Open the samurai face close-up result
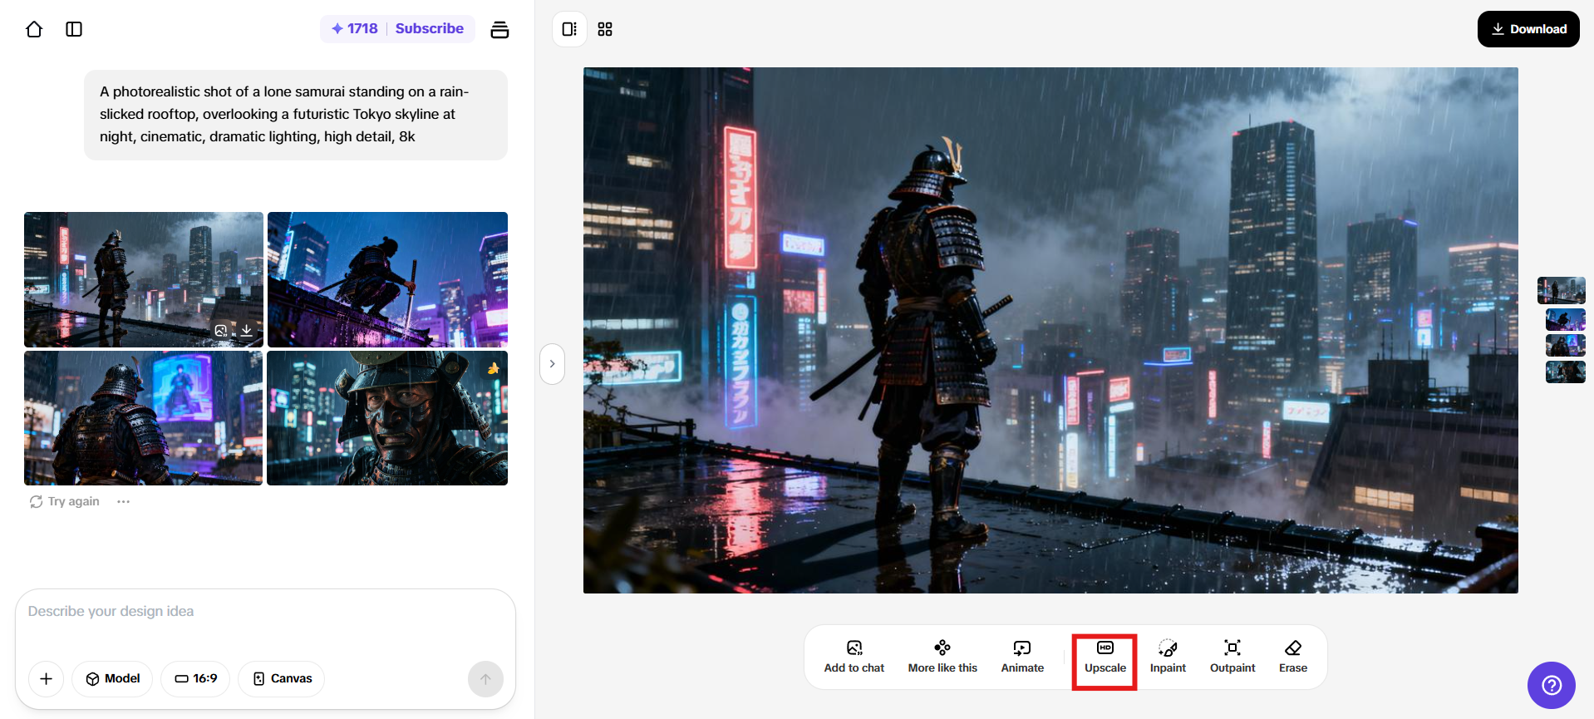 click(x=387, y=418)
